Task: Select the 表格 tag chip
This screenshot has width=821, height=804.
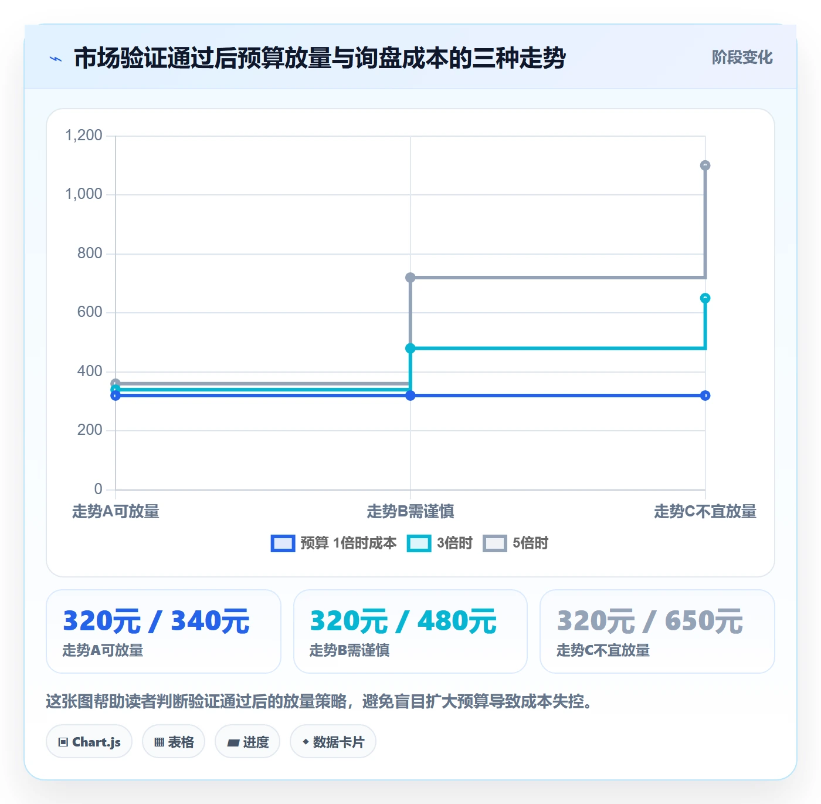Action: tap(174, 742)
